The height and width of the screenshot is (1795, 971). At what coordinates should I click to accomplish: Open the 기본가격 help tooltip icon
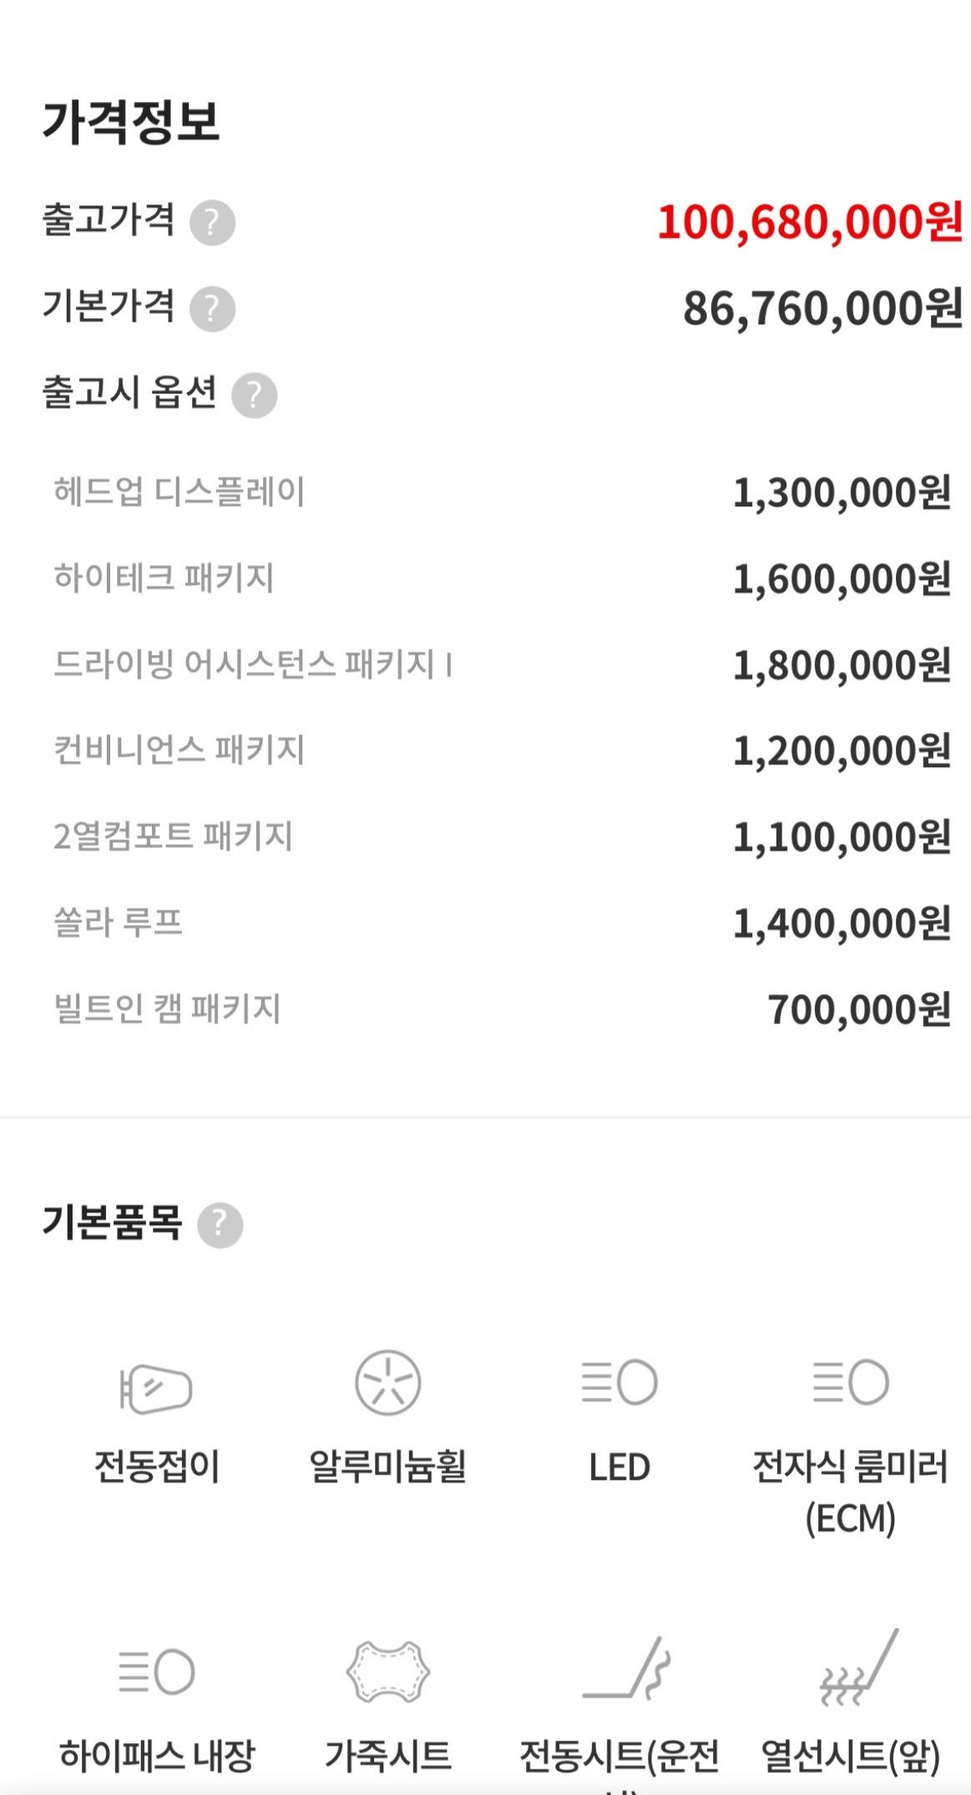[x=212, y=308]
